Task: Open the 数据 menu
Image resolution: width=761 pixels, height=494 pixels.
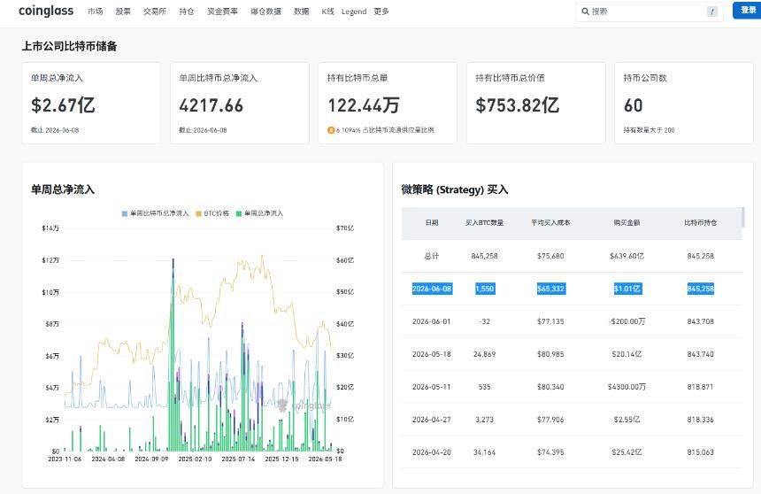Action: [302, 12]
